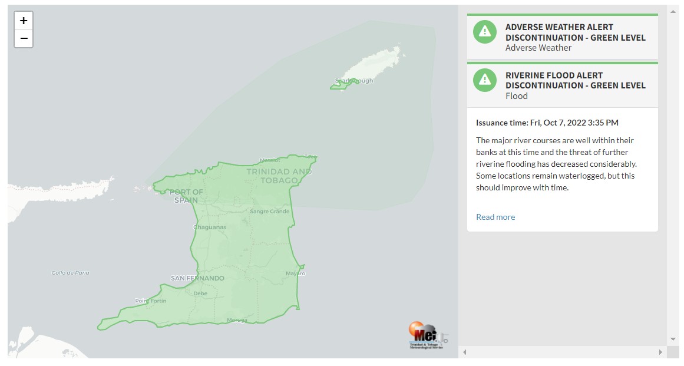
Task: Click the Scarborough label on Tobago
Action: (353, 81)
